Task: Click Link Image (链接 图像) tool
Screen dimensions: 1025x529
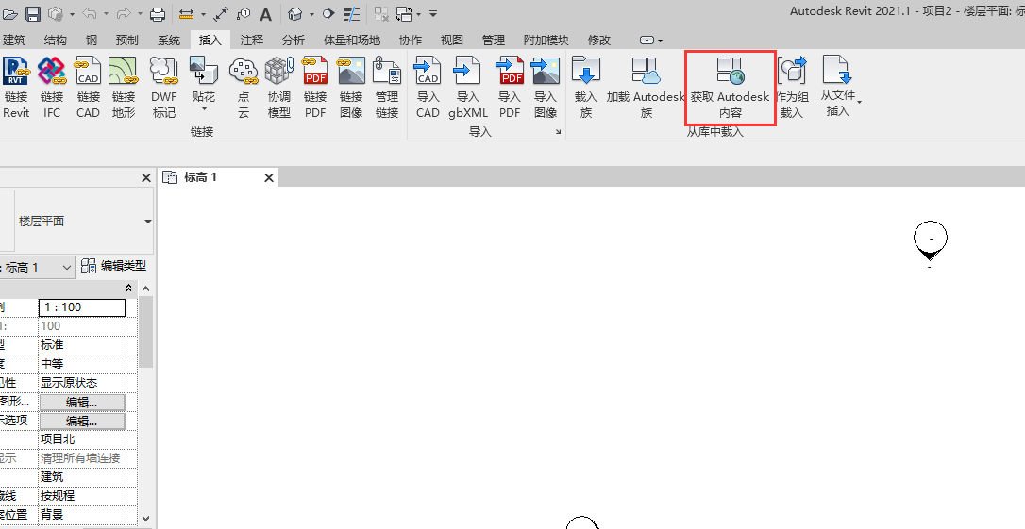Action: (x=351, y=87)
